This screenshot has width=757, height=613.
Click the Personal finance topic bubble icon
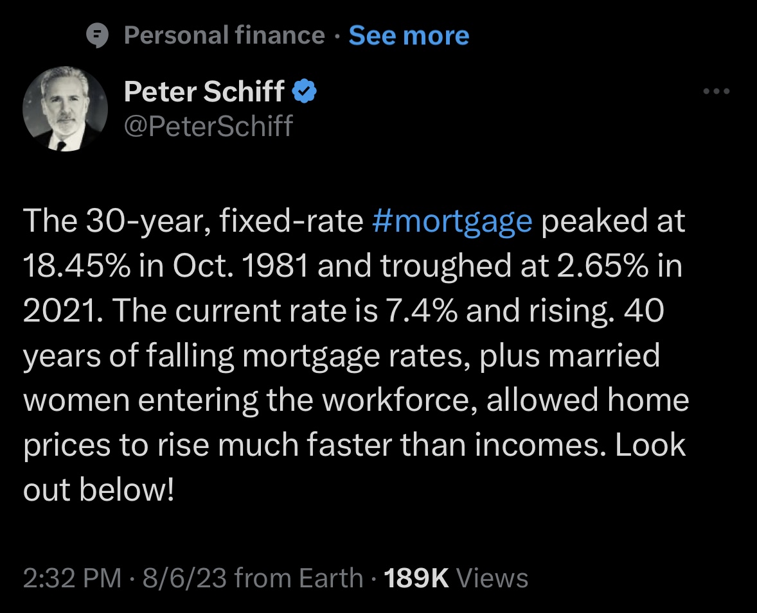97,36
